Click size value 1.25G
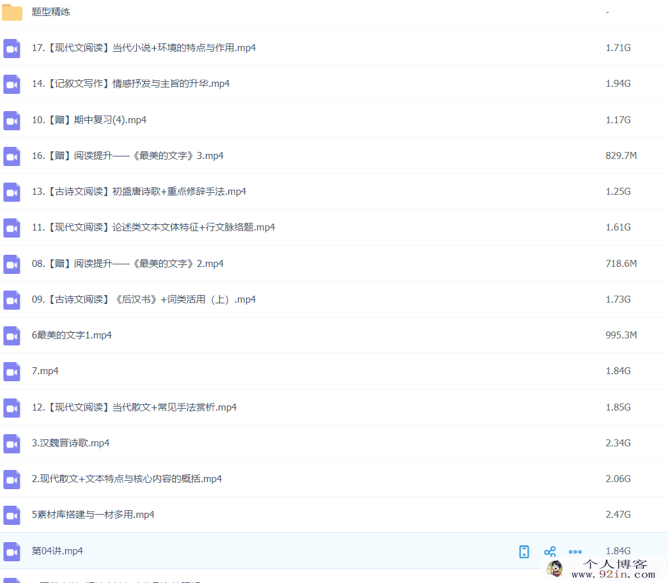This screenshot has height=583, width=668. [618, 191]
